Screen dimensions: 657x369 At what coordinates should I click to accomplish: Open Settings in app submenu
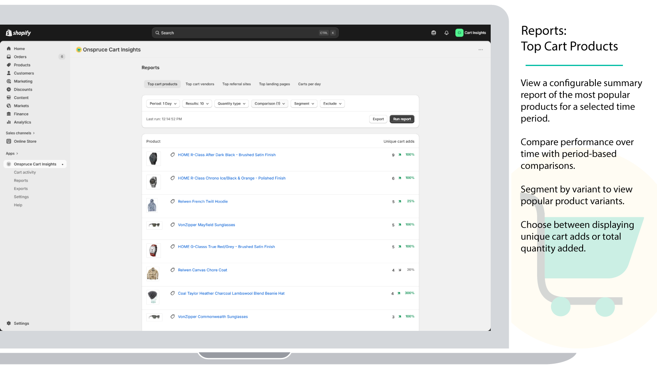21,197
